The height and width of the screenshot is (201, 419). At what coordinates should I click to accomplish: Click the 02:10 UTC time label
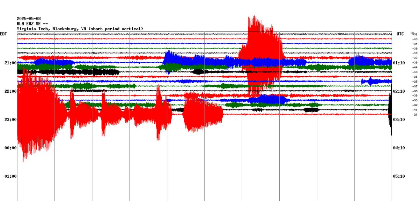point(399,91)
